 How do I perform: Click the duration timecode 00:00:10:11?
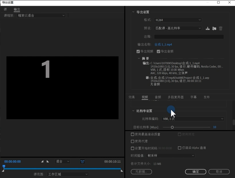(x=112, y=162)
